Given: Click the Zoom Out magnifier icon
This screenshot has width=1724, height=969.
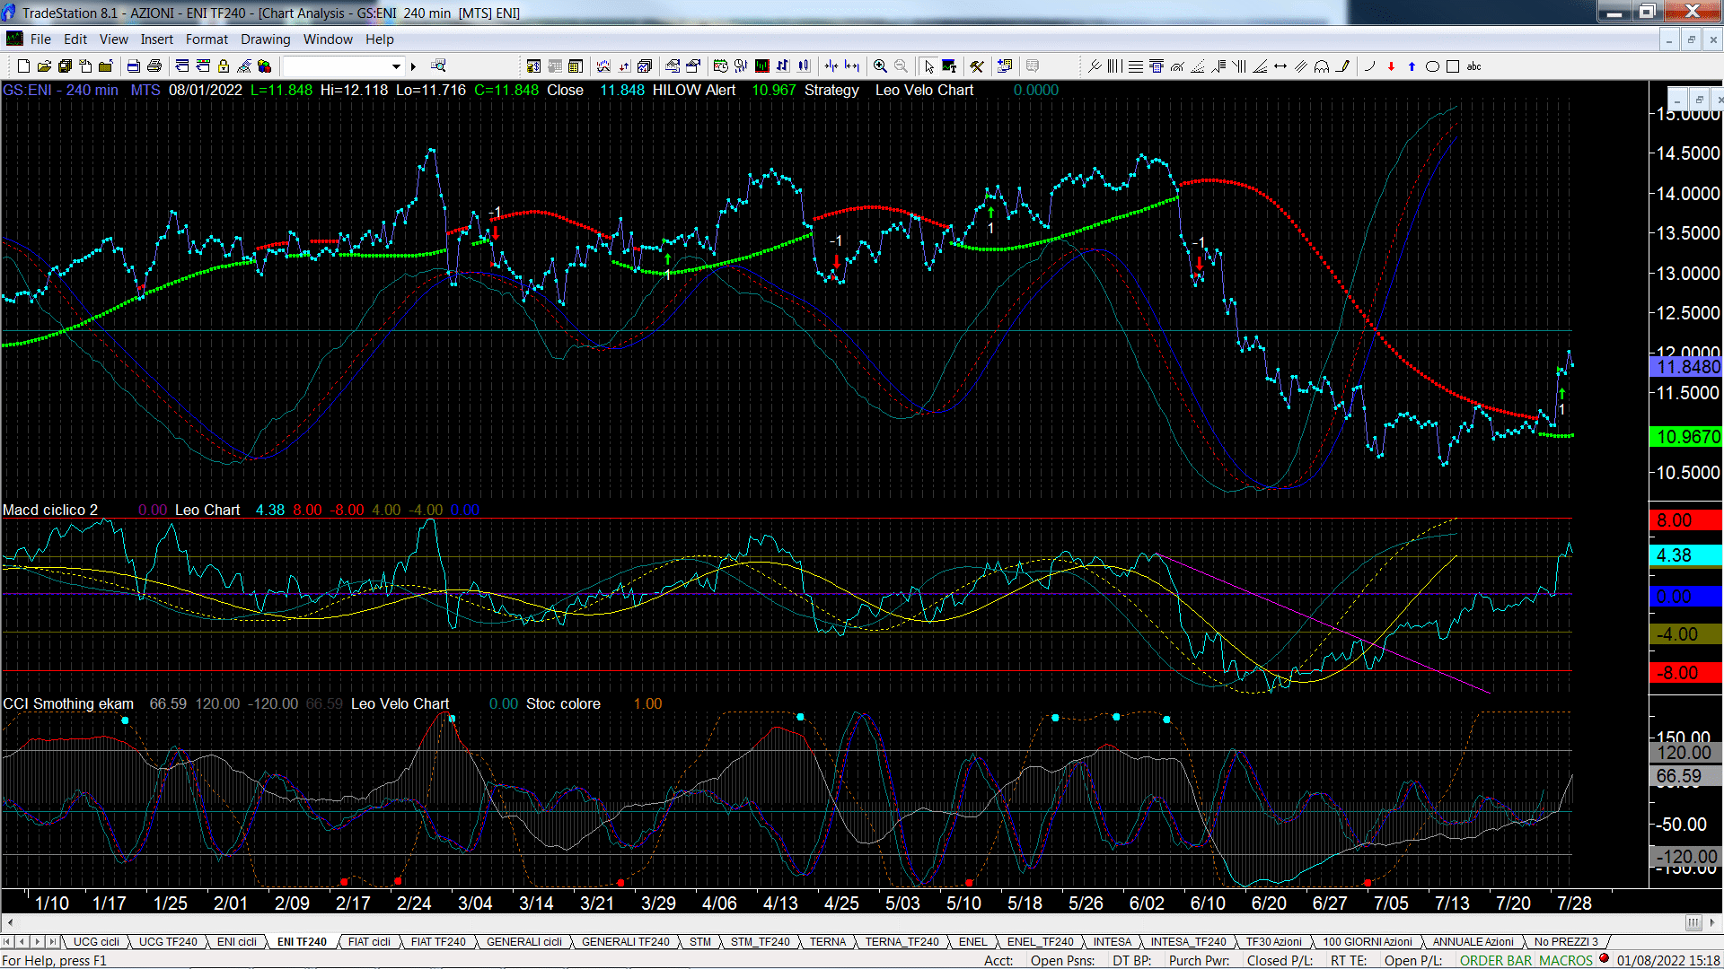Looking at the screenshot, I should (901, 66).
